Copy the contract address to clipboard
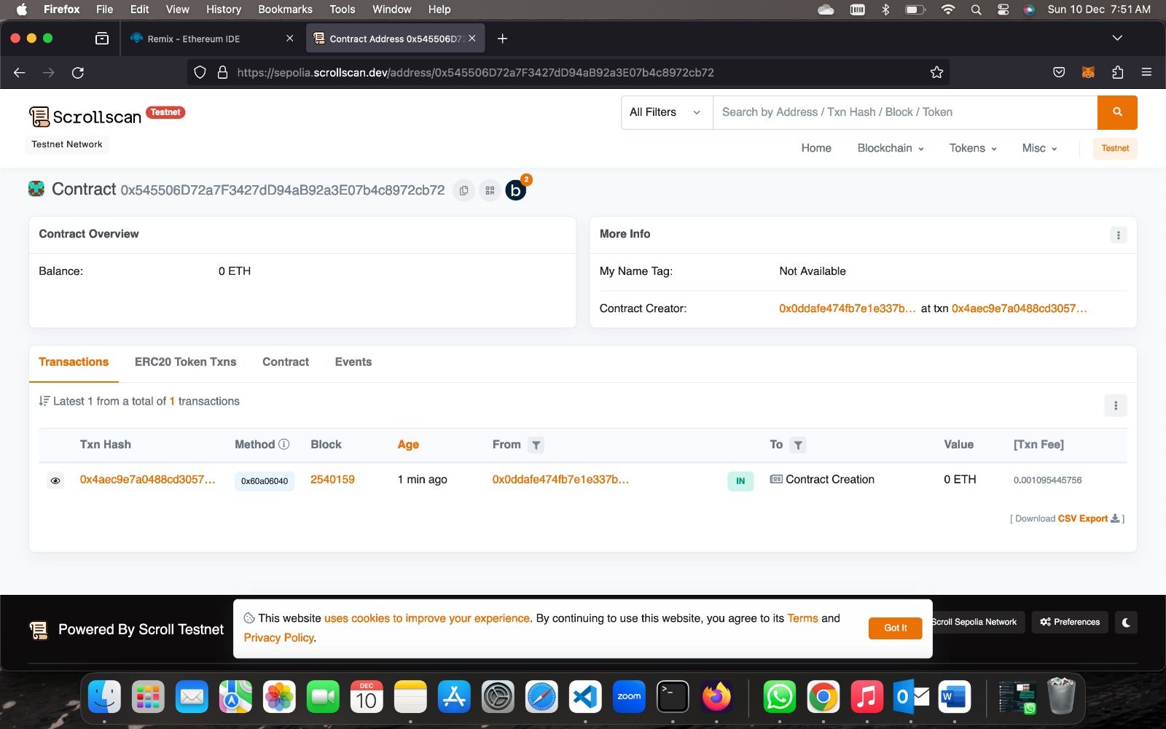This screenshot has width=1166, height=729. pyautogui.click(x=463, y=190)
